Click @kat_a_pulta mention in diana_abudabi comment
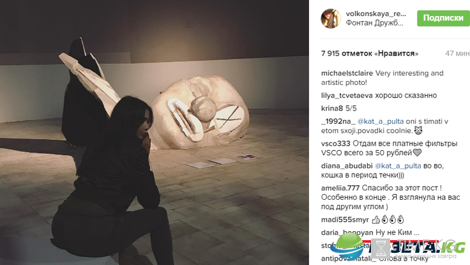 [x=398, y=166]
